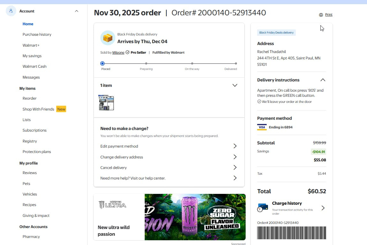
Task: Click the Charge history card-clock icon
Action: (x=262, y=208)
